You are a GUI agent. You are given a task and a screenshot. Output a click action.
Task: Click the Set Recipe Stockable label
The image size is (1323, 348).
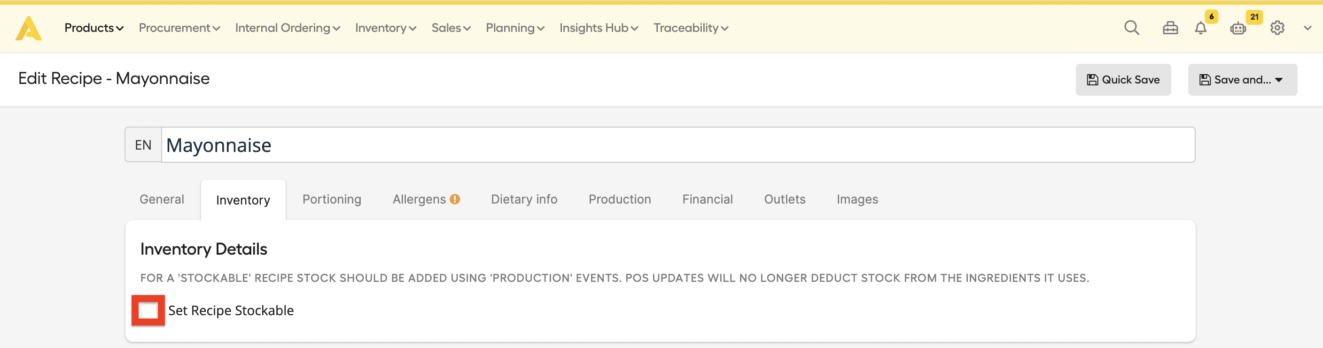click(231, 310)
